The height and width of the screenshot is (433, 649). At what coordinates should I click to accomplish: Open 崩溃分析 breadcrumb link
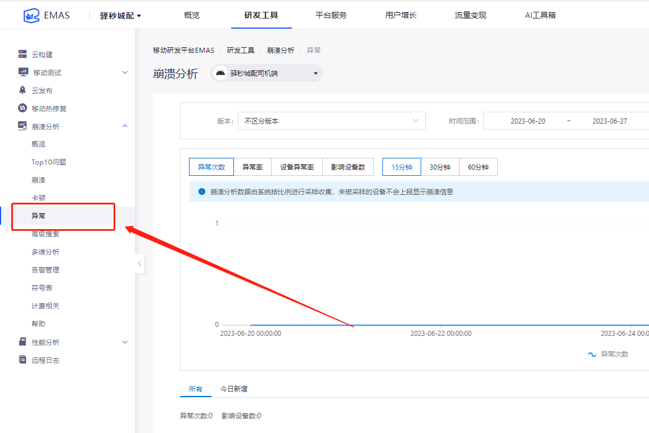click(x=281, y=50)
